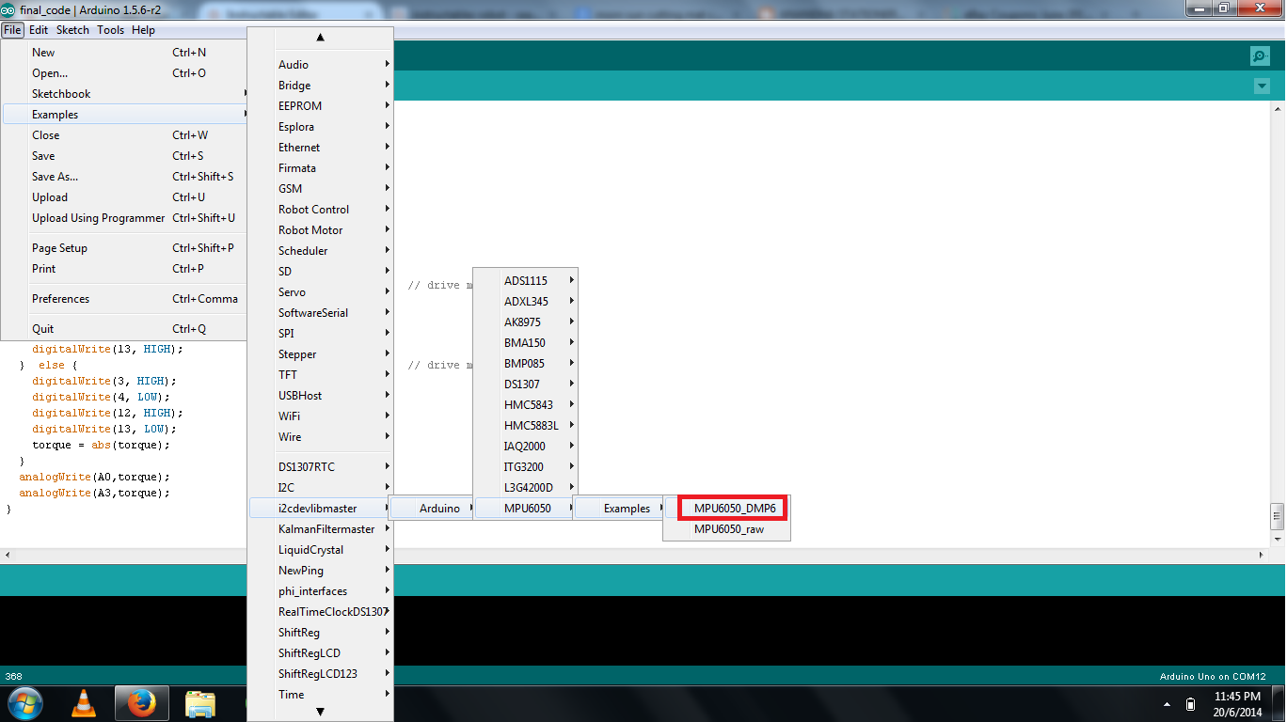Click the analogWrite(A0,torque) code line

click(94, 477)
